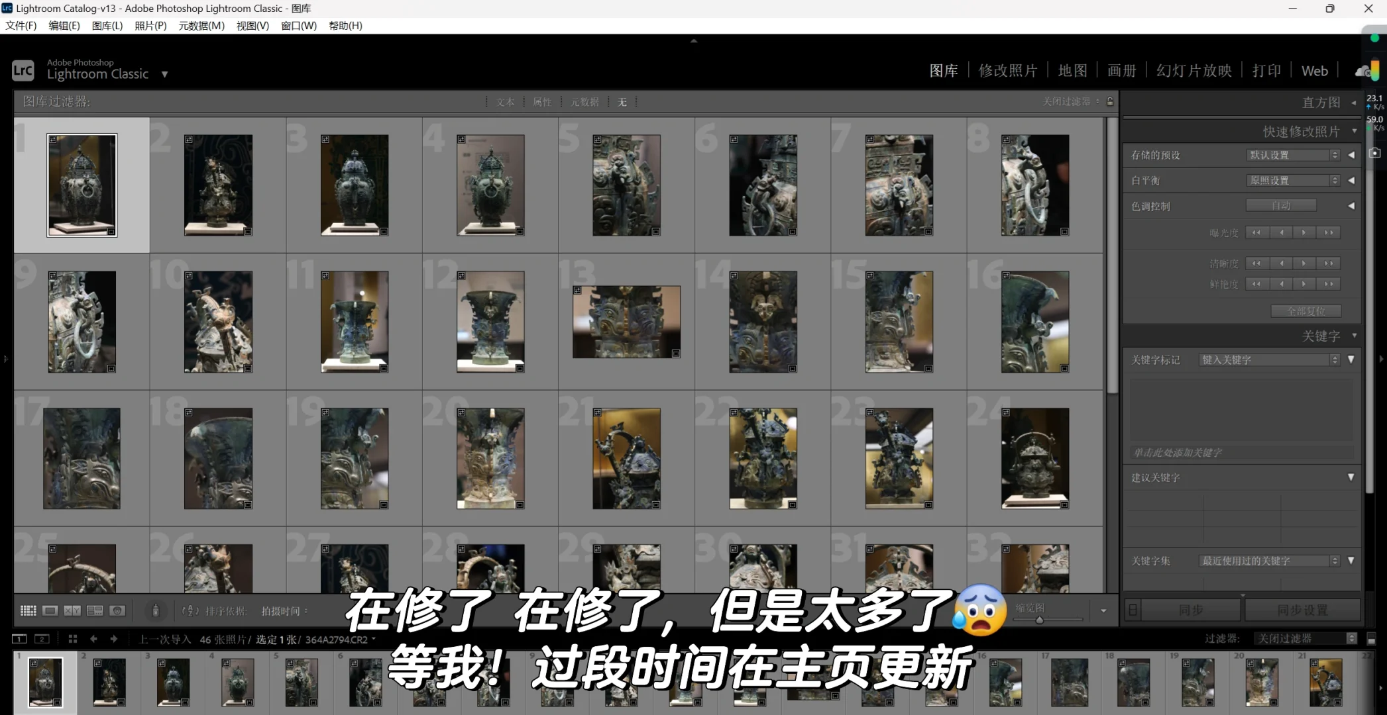Viewport: 1387px width, 715px height.
Task: Select 属性 filter mode
Action: click(542, 102)
